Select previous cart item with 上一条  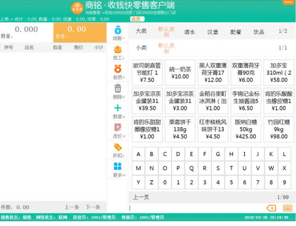click(72, 207)
